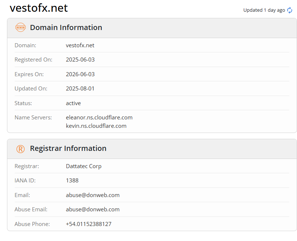Screen dimensions: 297x241
Task: Click the Dattatec Corp registrar name
Action: (84, 166)
